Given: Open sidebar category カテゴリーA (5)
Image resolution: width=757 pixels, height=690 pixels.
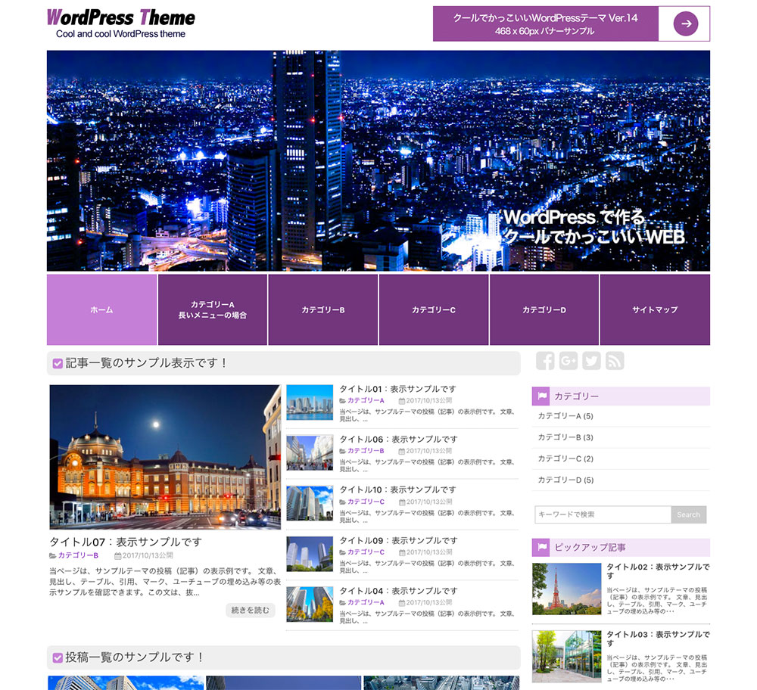Looking at the screenshot, I should click(565, 416).
